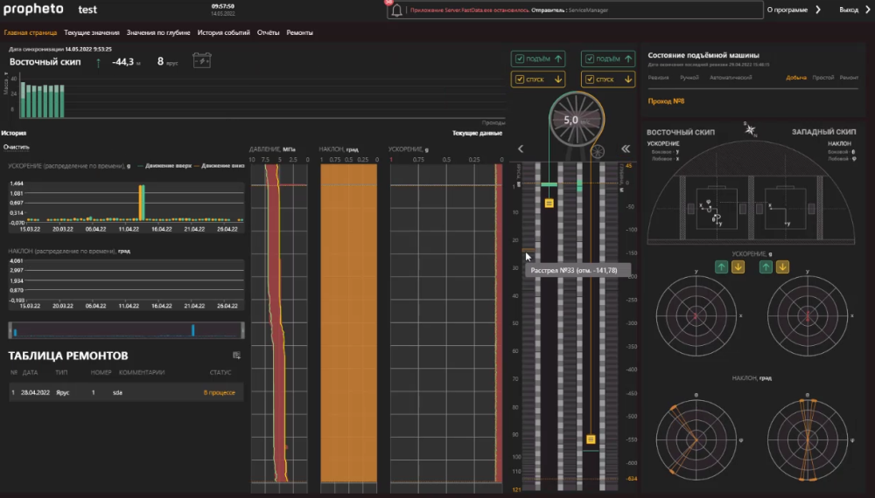This screenshot has width=875, height=498.
Task: Open the Отчёты tab
Action: [x=268, y=33]
